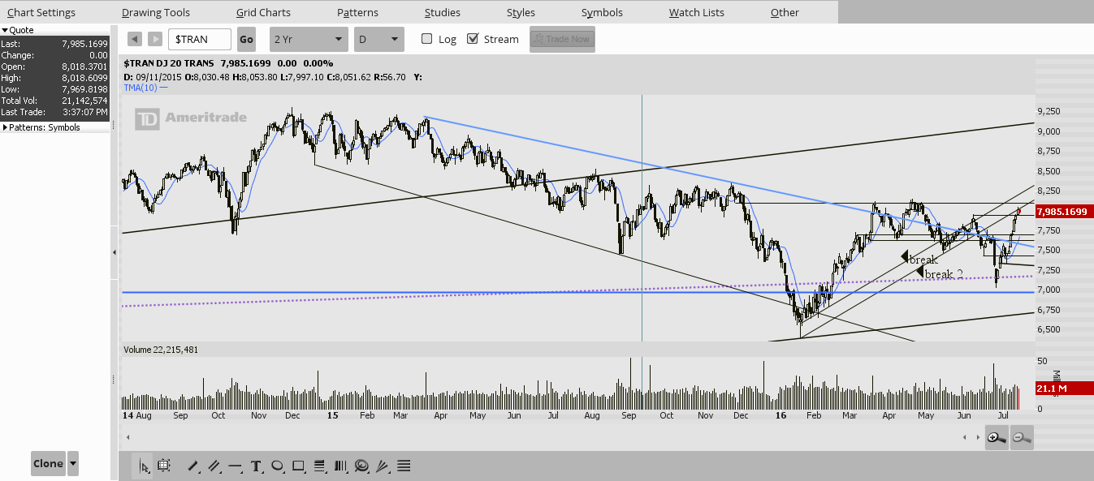Image resolution: width=1094 pixels, height=481 pixels.
Task: Select the parallel lines channel tool
Action: click(x=214, y=466)
